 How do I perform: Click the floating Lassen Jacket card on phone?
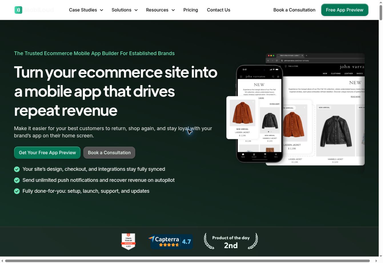(242, 118)
